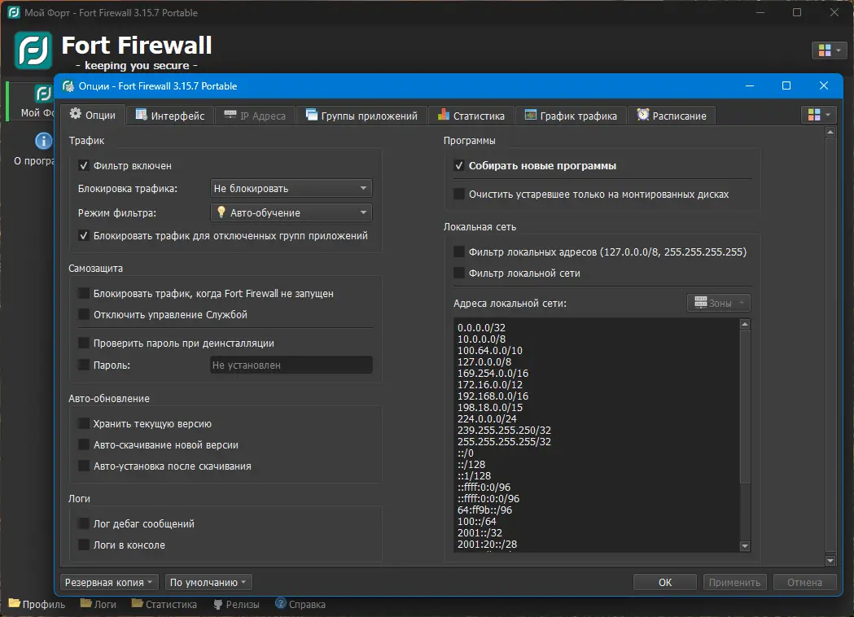The height and width of the screenshot is (617, 854).
Task: Click the Мой Форт sidebar icon
Action: click(x=43, y=94)
